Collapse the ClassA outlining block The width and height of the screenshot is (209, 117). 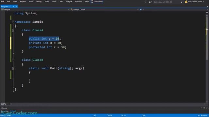click(x=13, y=30)
